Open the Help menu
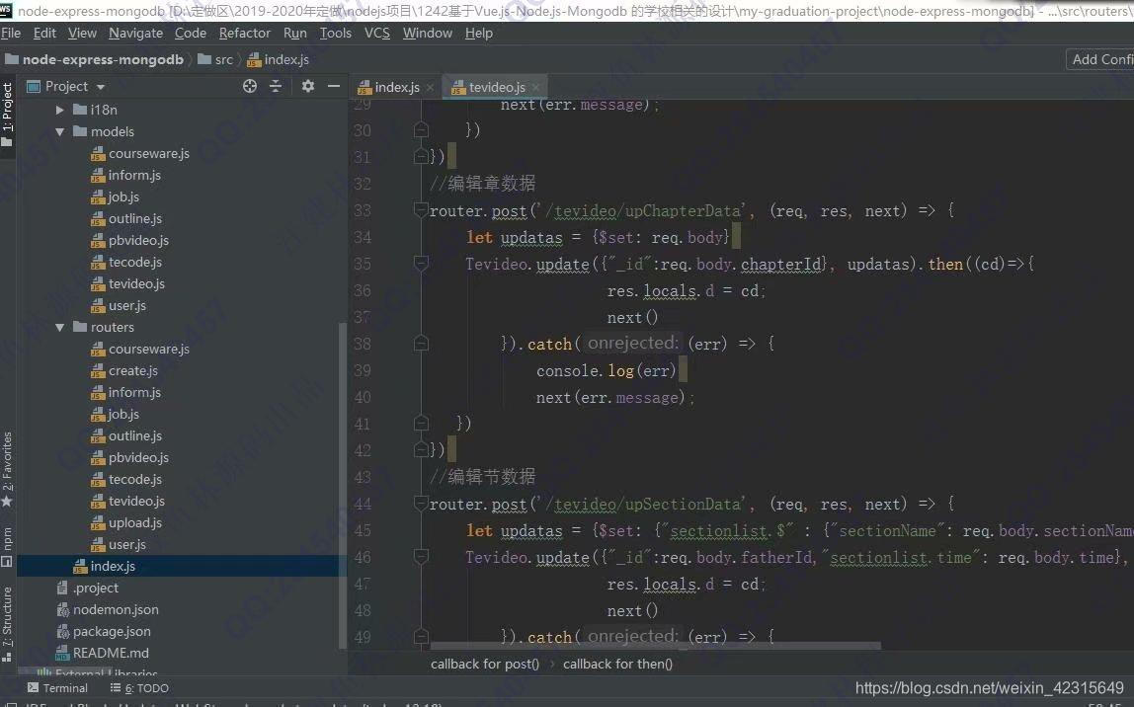The image size is (1134, 707). pyautogui.click(x=479, y=34)
